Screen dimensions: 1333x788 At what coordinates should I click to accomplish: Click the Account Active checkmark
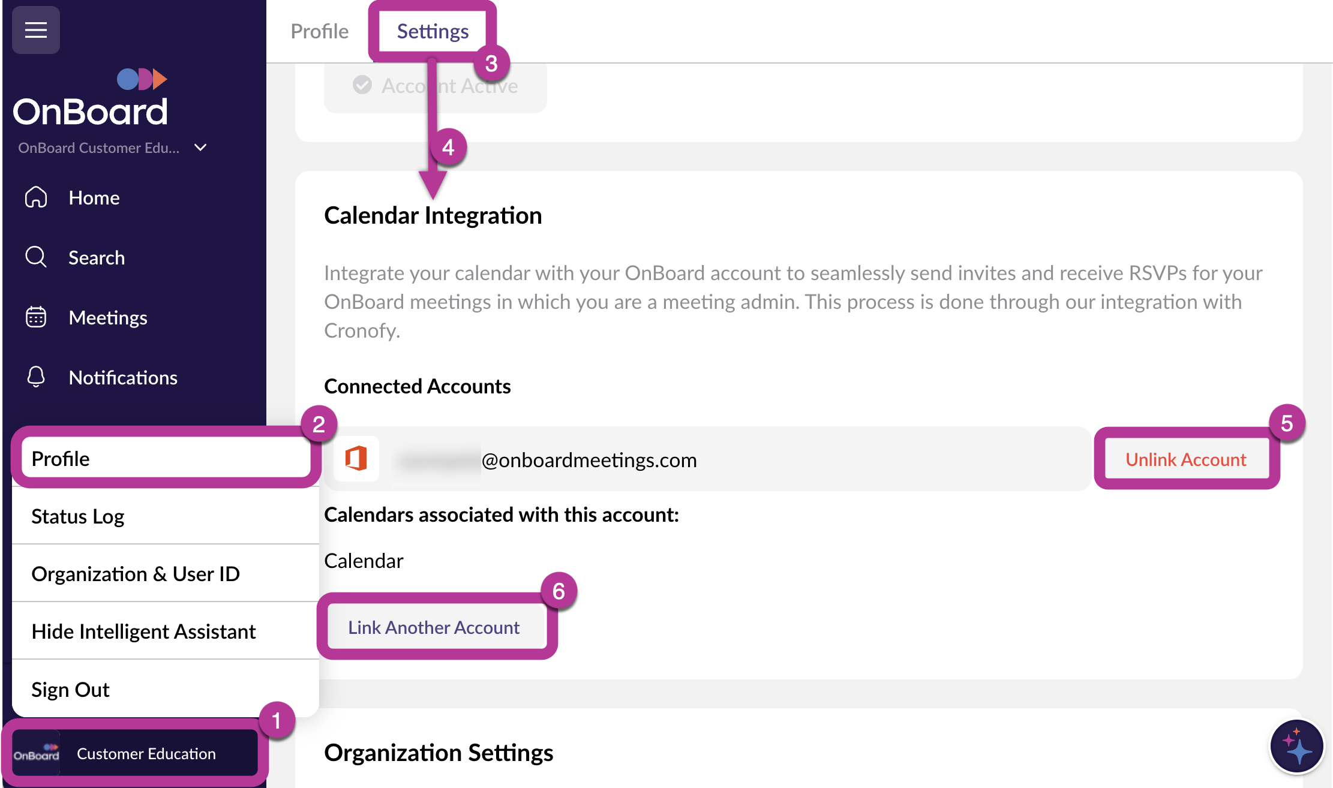tap(362, 85)
